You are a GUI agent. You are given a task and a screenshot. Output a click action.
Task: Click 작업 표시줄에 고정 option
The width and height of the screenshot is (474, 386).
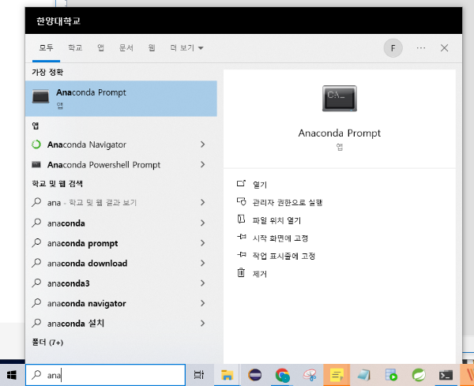point(284,256)
